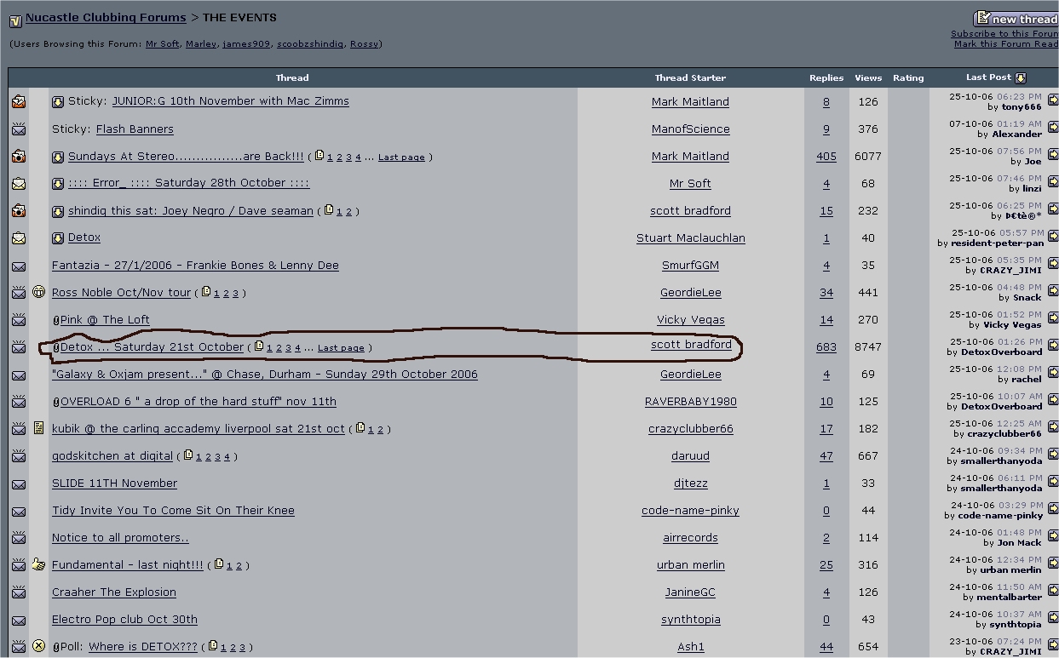
Task: Click first-unread arrow icon beside JUNIOR:G sticky
Action: tap(58, 102)
